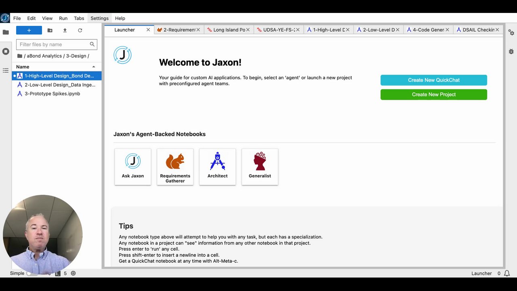
Task: Click the upload files arrow icon
Action: (x=65, y=30)
